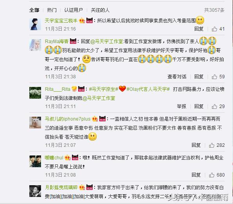233x204 pixels.
Task: Like Rita___Rita's comment with 29 likes
Action: click(x=214, y=107)
